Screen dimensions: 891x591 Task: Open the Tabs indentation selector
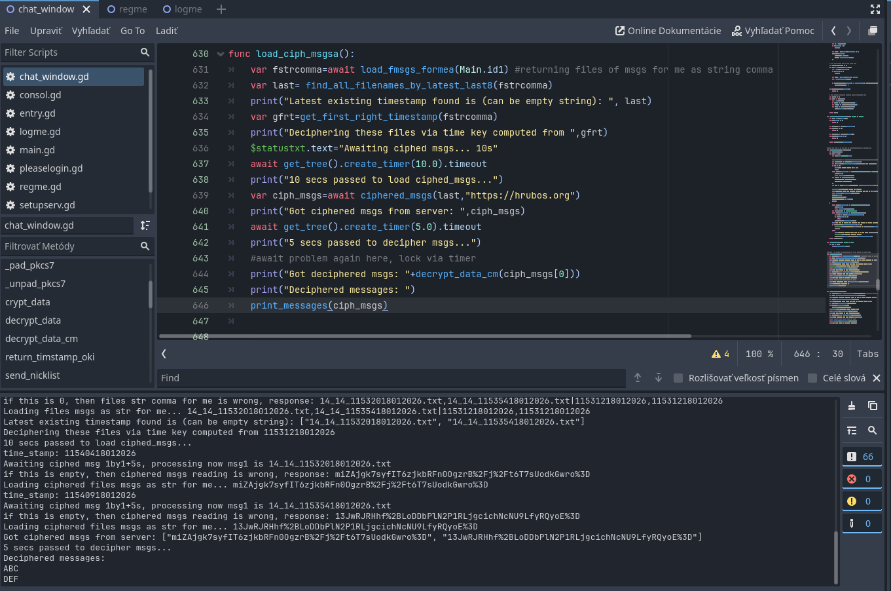point(867,354)
